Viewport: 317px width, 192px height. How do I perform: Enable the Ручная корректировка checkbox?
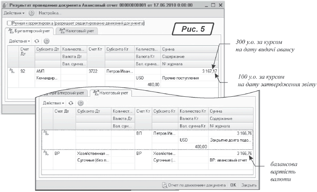[9, 23]
